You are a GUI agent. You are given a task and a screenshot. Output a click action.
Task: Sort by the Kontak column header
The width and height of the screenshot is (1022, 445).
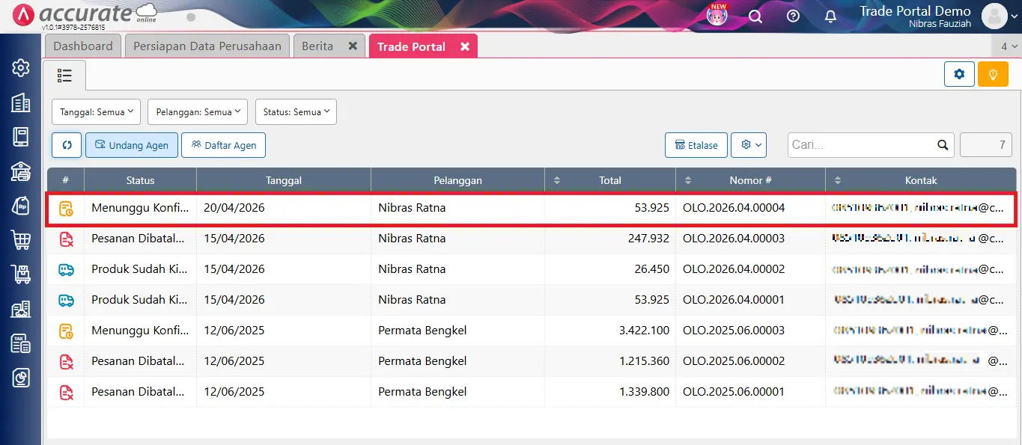(x=921, y=180)
